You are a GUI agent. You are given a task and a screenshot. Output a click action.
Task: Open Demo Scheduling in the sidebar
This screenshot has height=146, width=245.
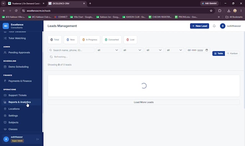point(21,67)
